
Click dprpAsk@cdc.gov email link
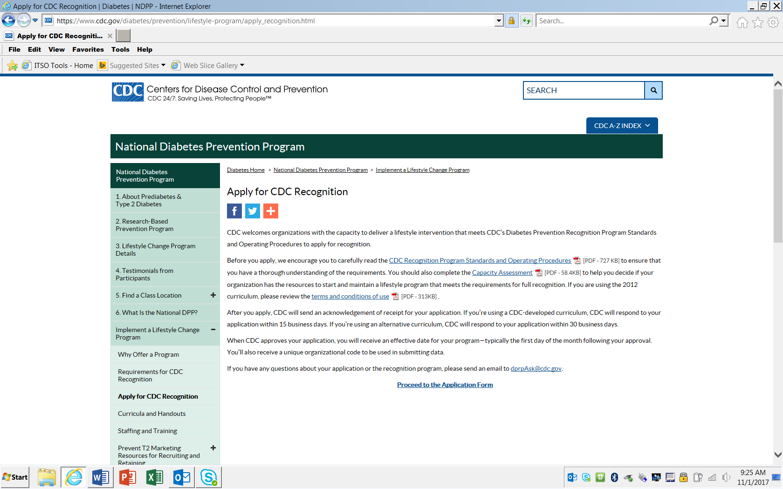click(x=536, y=368)
